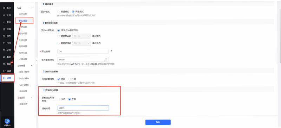Image resolution: width=281 pixels, height=128 pixels.
Task: Set 预约次数限制 to 开启
Action: tap(72, 79)
